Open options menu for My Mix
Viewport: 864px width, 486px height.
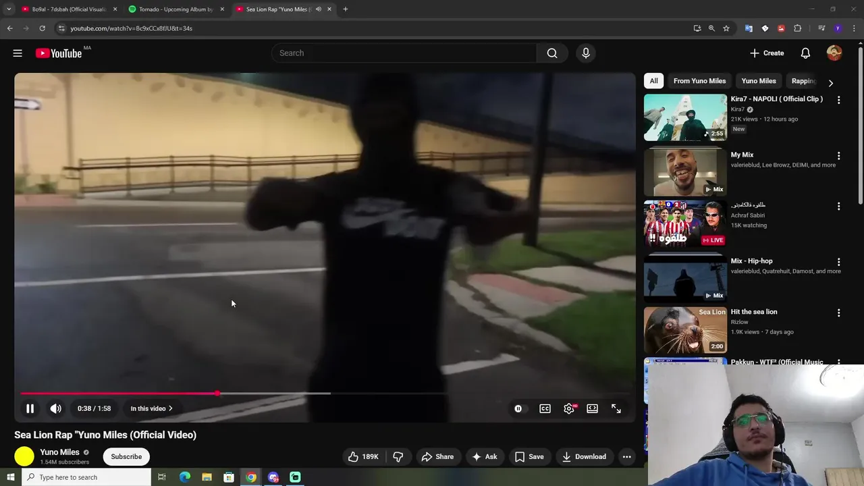[x=838, y=156]
